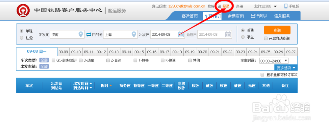Click the China Railway red logo
This screenshot has height=129, width=329.
click(23, 10)
